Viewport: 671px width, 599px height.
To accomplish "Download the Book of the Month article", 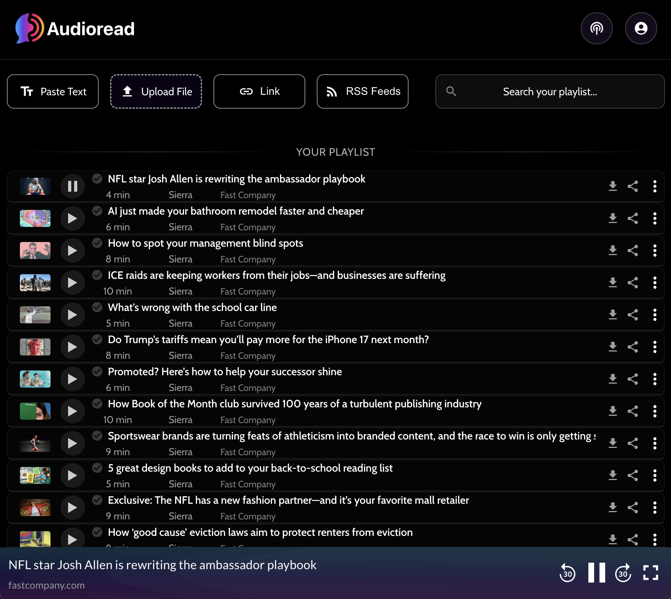I will (613, 411).
